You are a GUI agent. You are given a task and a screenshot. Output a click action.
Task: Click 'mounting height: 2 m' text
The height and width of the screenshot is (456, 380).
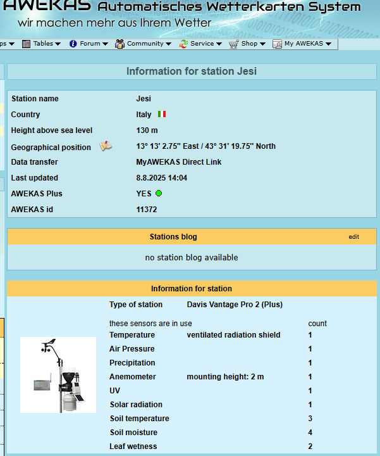(x=225, y=377)
